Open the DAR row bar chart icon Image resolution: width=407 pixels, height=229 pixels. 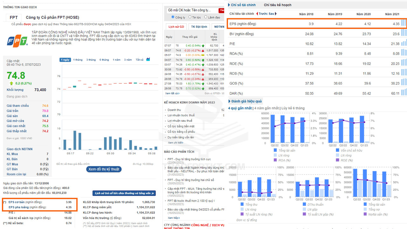[404, 93]
